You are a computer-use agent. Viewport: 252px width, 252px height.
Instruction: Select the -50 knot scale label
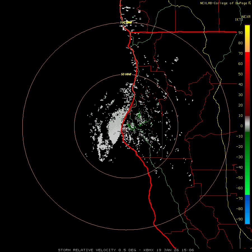pos(239,178)
